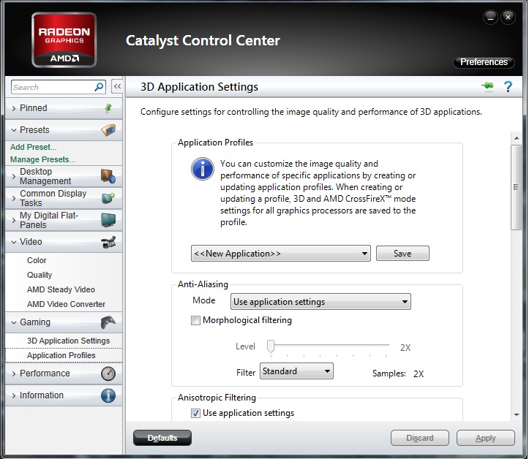Save the application profile

click(402, 254)
